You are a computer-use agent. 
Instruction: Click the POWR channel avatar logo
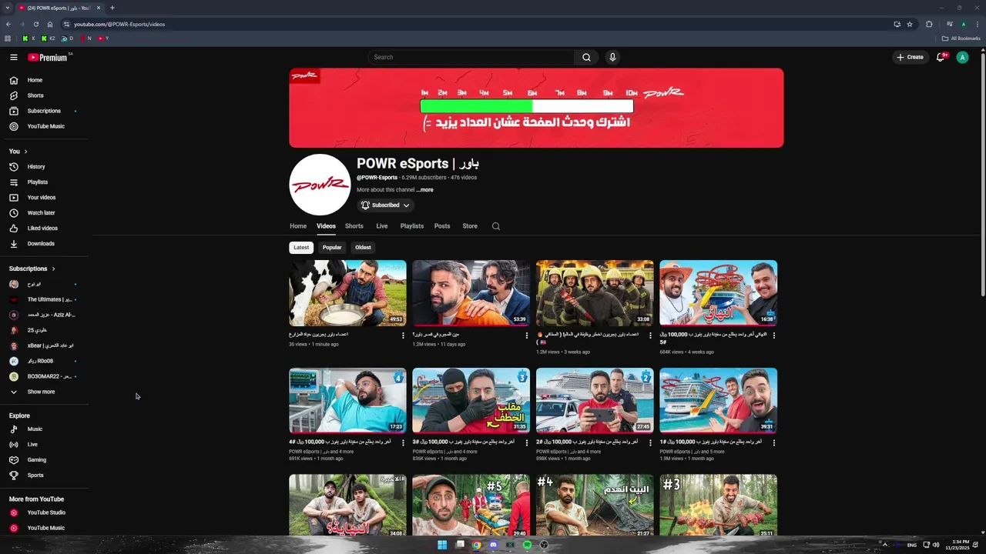(x=320, y=185)
